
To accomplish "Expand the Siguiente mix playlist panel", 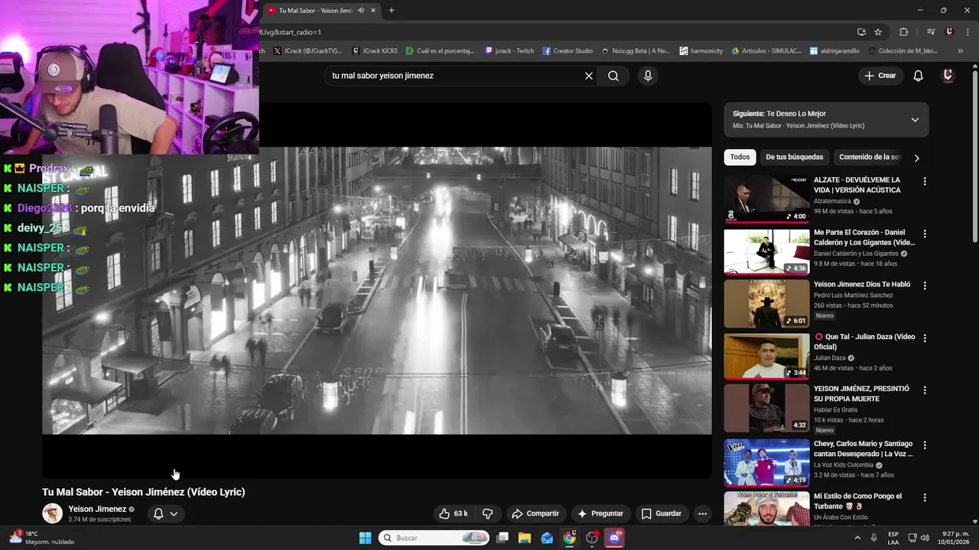I will pos(915,120).
